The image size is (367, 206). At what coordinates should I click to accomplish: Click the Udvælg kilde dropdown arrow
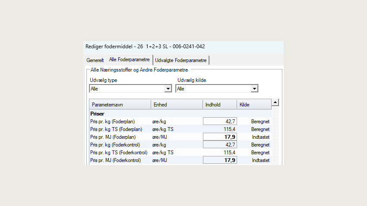point(254,89)
